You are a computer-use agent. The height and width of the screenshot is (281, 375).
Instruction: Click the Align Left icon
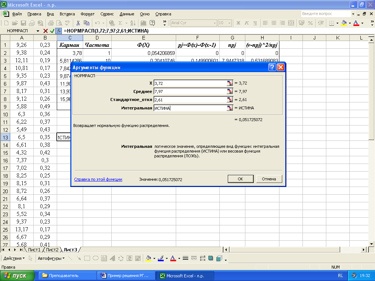pyautogui.click(x=265, y=23)
